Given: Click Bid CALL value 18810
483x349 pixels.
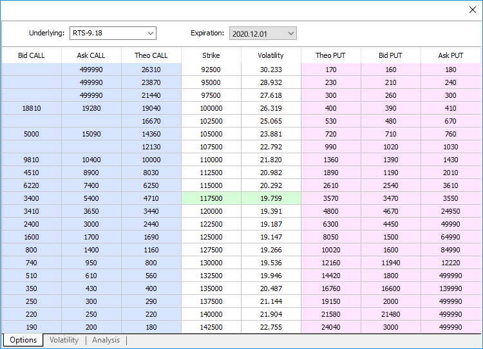Looking at the screenshot, I should [32, 108].
